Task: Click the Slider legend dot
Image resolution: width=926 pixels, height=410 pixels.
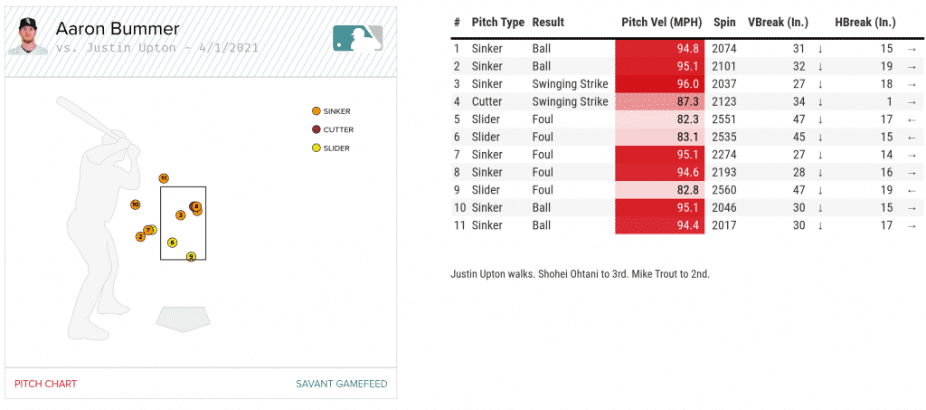Action: [x=316, y=148]
